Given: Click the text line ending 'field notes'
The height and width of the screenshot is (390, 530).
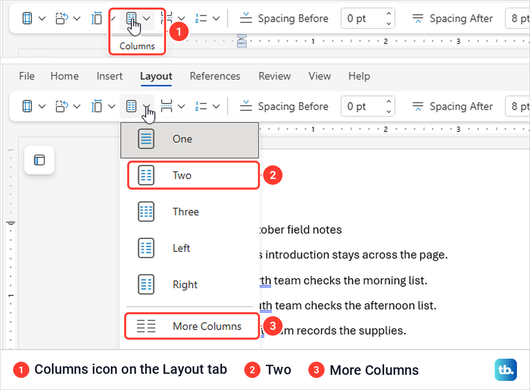Looking at the screenshot, I should pyautogui.click(x=301, y=230).
